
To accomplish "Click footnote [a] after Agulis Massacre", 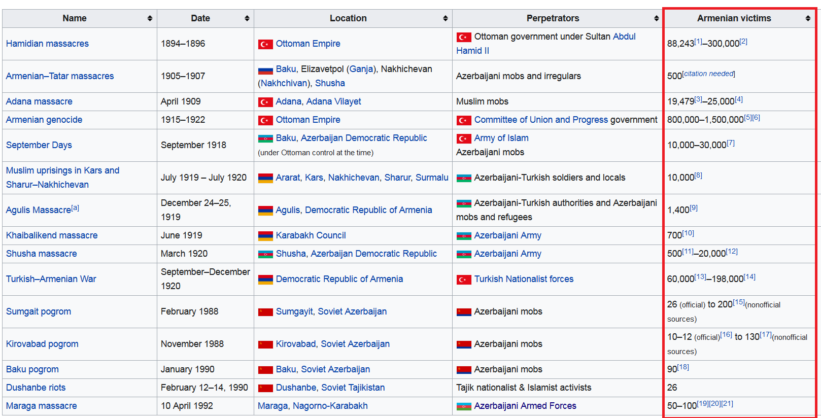I will click(x=75, y=208).
